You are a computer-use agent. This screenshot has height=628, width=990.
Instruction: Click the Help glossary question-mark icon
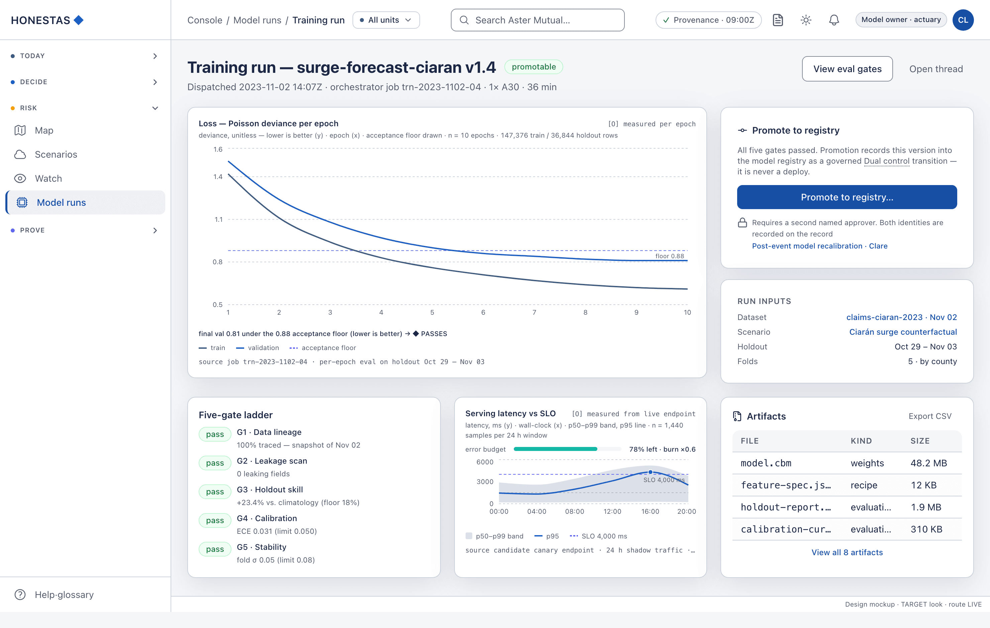coord(20,594)
